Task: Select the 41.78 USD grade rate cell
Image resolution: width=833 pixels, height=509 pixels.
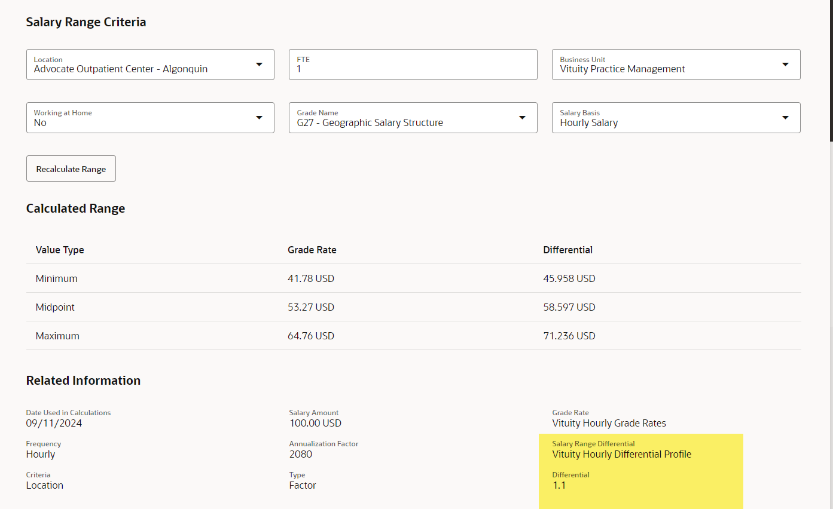Action: point(311,278)
